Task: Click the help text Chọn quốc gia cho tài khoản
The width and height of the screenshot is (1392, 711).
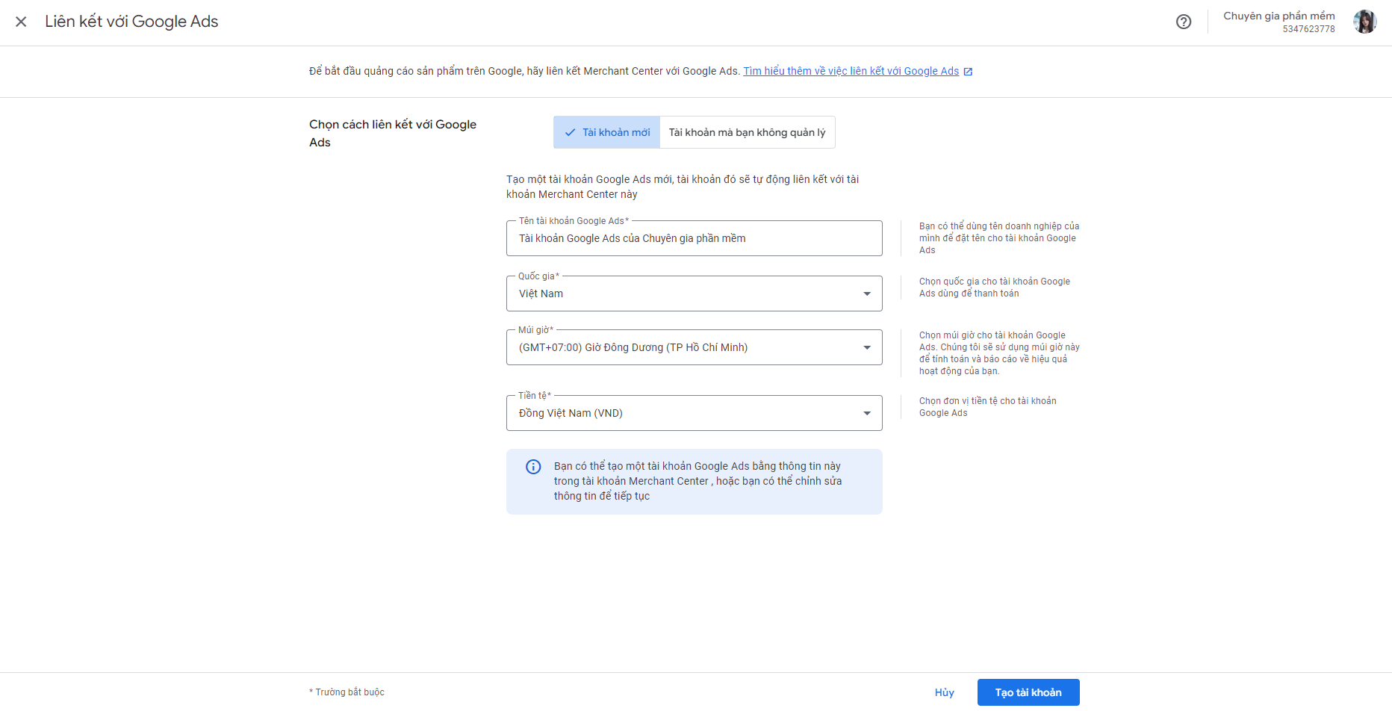Action: pyautogui.click(x=995, y=288)
